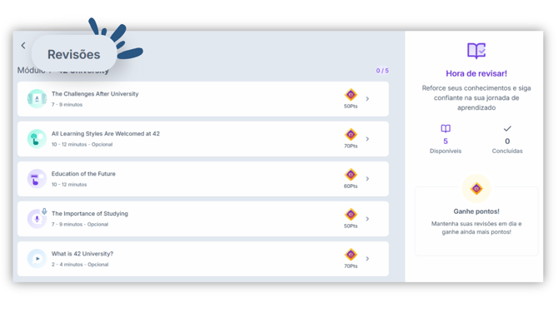558x313 pixels.
Task: Click the Hora de revisar! heading
Action: click(x=476, y=73)
